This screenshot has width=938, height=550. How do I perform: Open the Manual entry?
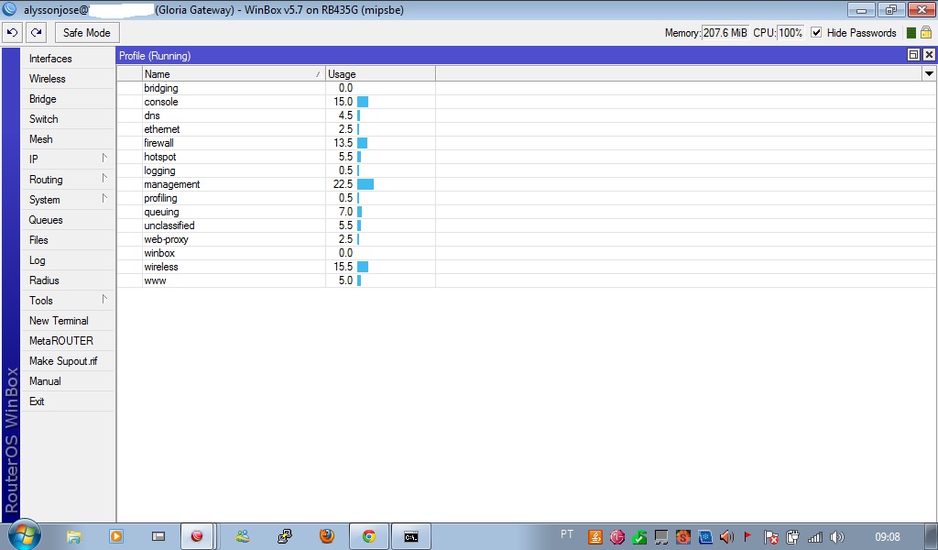click(x=67, y=381)
